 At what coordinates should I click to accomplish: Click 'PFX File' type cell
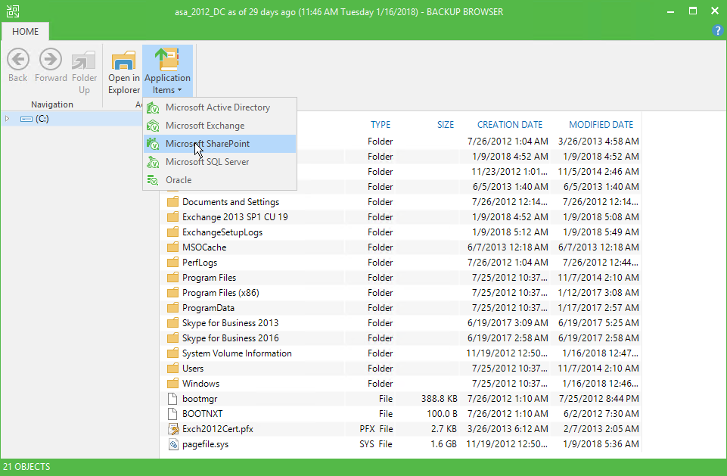click(376, 429)
